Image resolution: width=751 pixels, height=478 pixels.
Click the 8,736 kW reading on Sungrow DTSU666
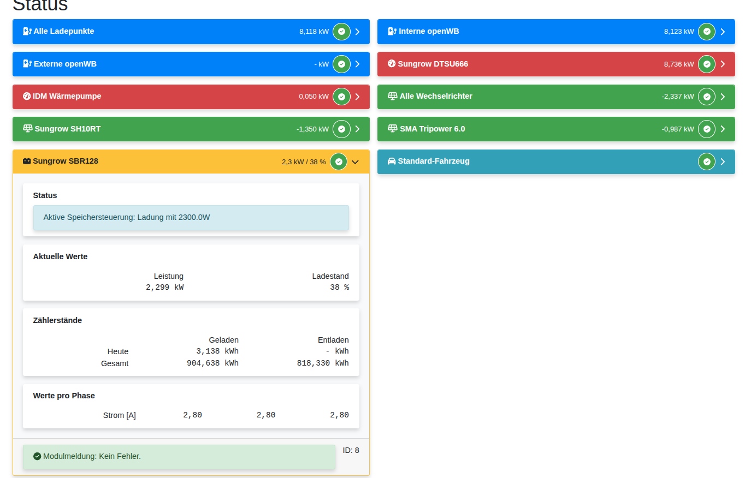[679, 64]
